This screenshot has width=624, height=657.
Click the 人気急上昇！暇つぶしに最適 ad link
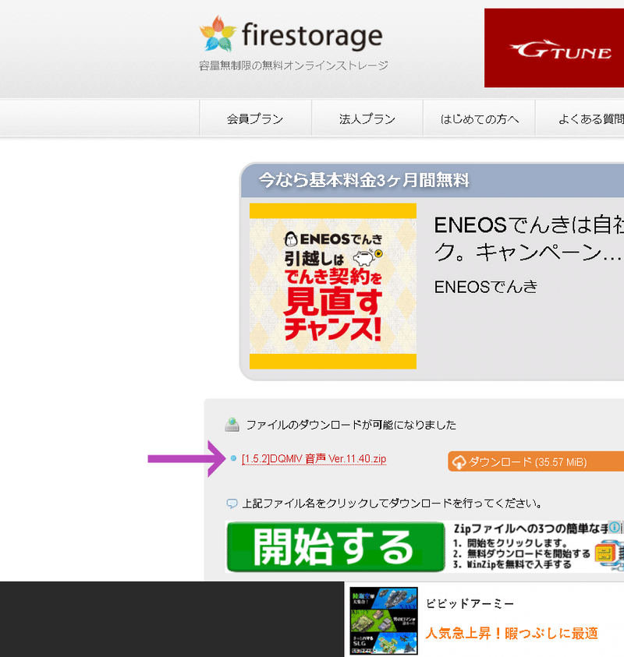point(512,633)
